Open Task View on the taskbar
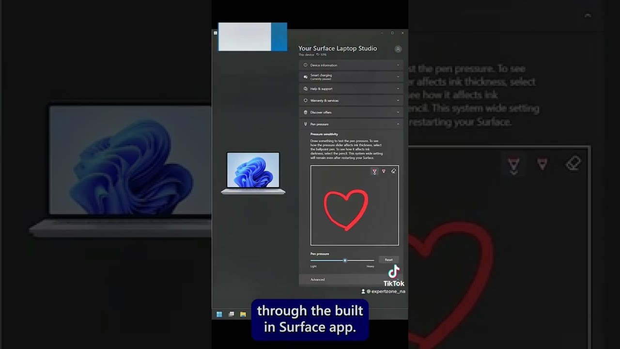The height and width of the screenshot is (349, 620). pyautogui.click(x=232, y=314)
